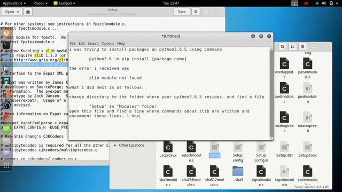Viewport: 342px width, 192px height.
Task: Switch file manager to list view toggle
Action: pyautogui.click(x=293, y=46)
